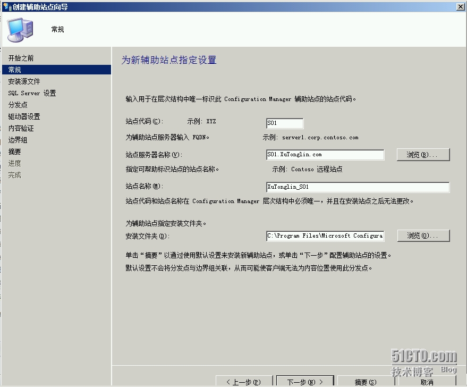Click 浏览(O) next to install folder

[423, 235]
